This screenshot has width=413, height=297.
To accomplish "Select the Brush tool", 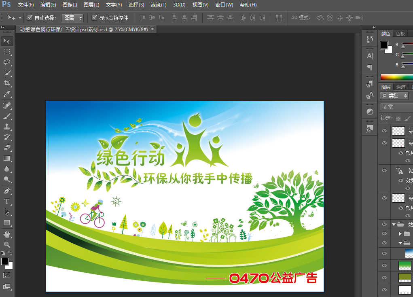I will click(7, 116).
